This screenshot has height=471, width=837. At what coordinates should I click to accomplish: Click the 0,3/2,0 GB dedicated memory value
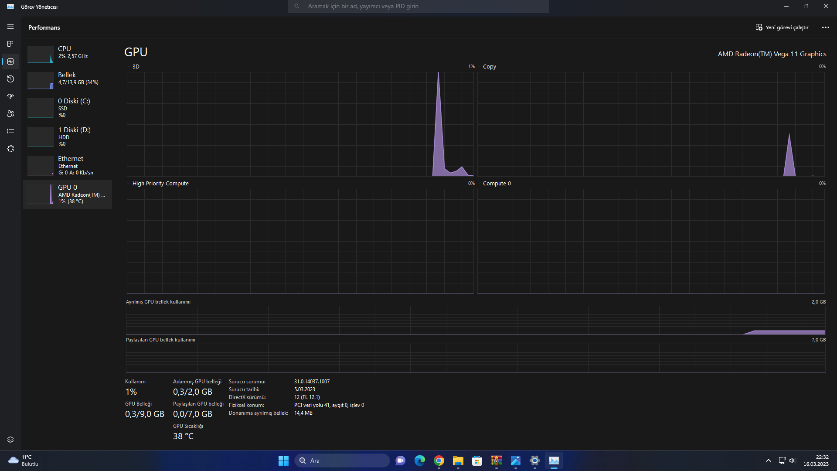pyautogui.click(x=192, y=392)
